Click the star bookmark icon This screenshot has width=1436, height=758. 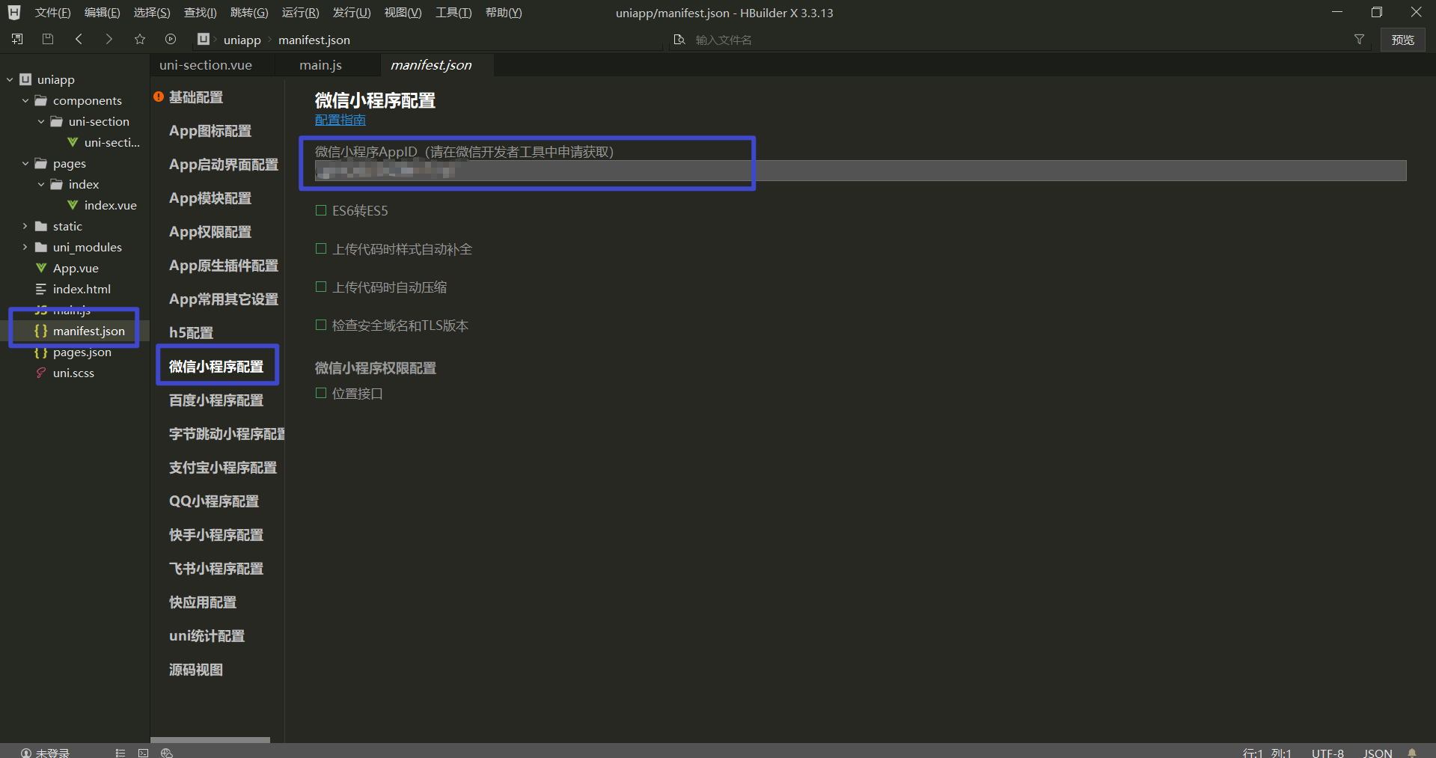140,39
